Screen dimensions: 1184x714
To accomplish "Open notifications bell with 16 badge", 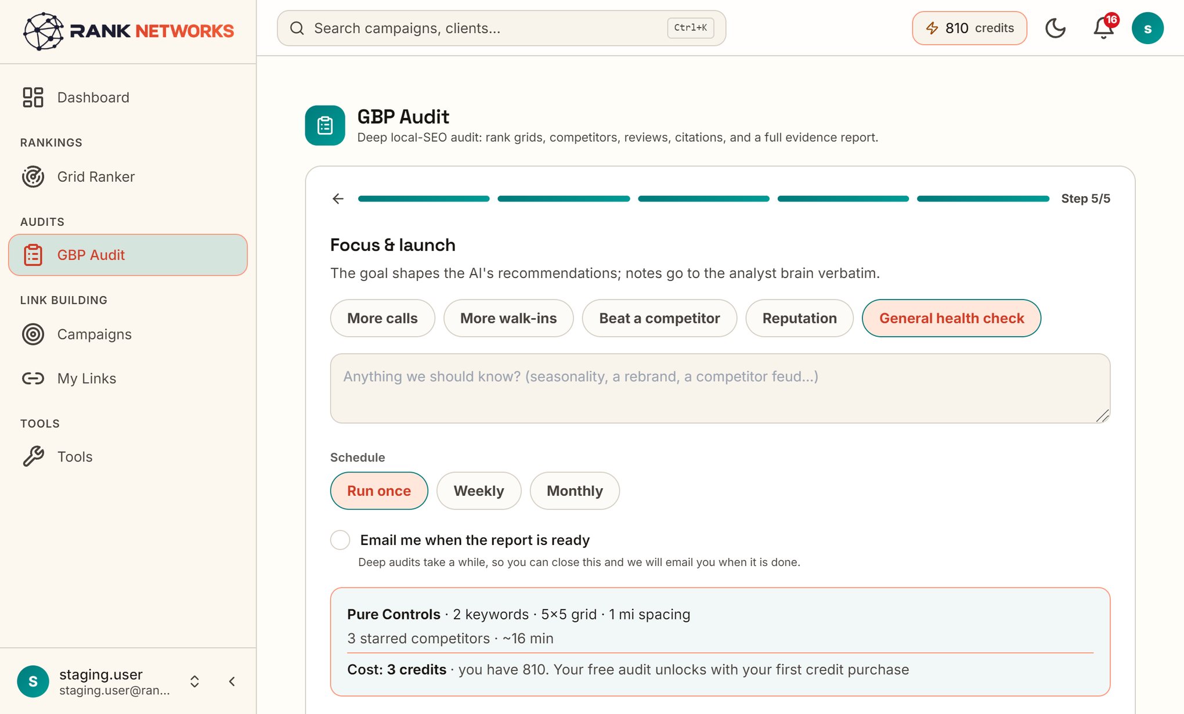I will click(x=1103, y=28).
